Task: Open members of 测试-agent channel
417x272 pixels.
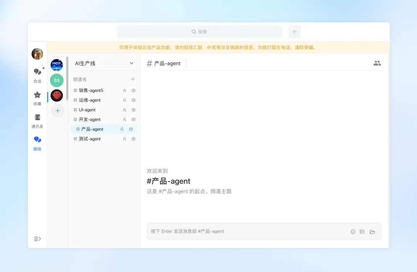Action: 124,139
